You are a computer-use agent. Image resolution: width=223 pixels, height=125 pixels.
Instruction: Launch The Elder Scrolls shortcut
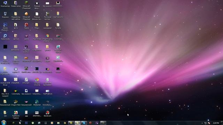tap(26, 49)
